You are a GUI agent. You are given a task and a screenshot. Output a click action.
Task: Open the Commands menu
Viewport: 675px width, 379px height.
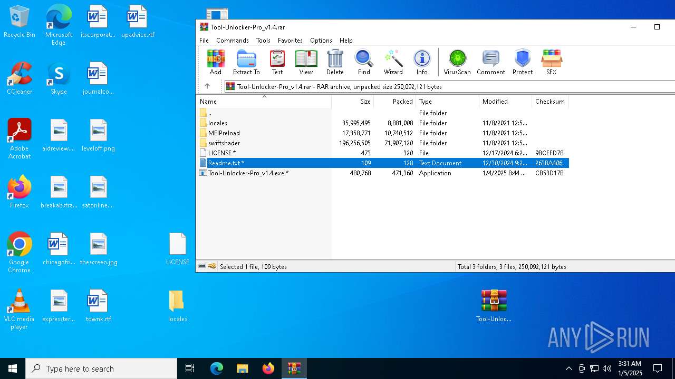click(x=233, y=41)
